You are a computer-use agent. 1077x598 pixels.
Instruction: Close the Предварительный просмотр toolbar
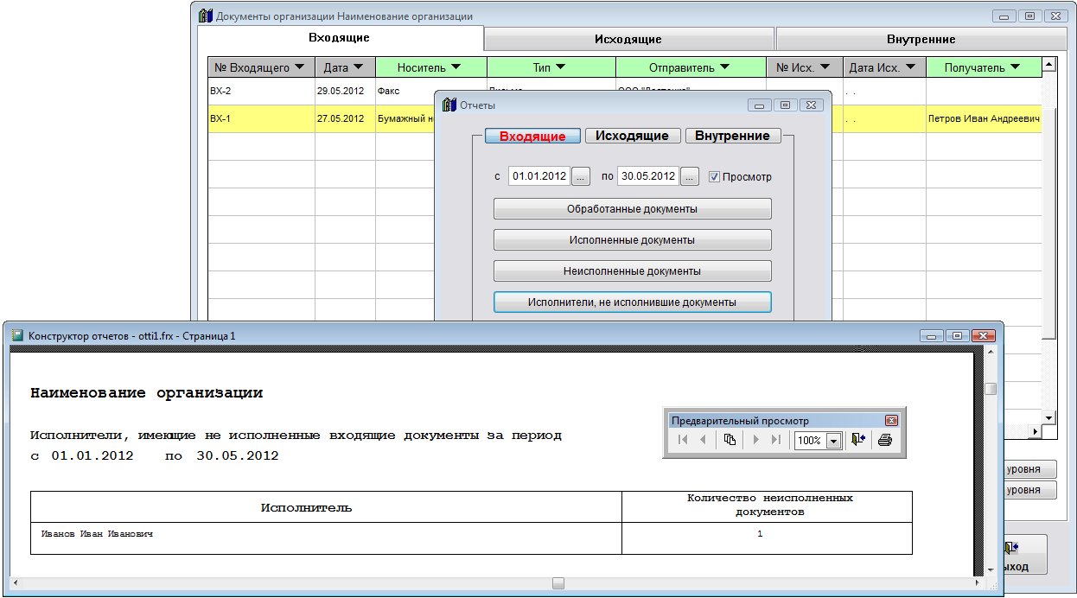pyautogui.click(x=891, y=420)
